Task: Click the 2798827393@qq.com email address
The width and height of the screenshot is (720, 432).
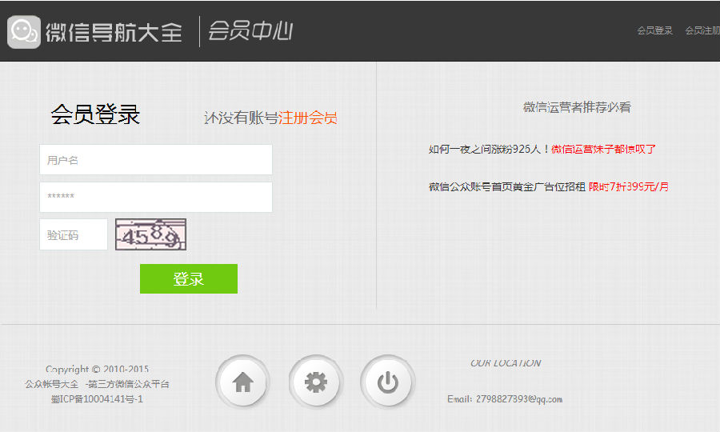Action: 518,398
